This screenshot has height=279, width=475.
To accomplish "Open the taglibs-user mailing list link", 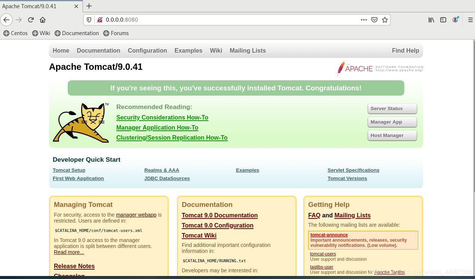I will tap(322, 267).
